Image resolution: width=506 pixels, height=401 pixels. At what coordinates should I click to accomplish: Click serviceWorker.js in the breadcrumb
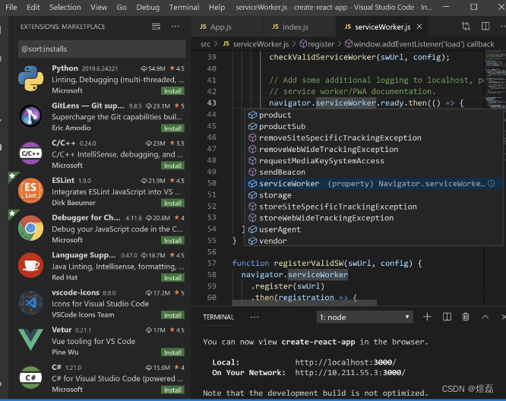pyautogui.click(x=261, y=44)
